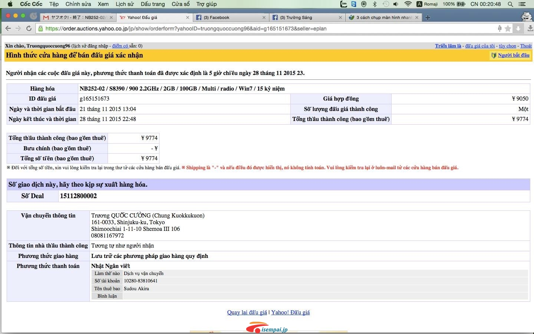
Task: Select the ¥ 9050 contract price
Action: point(520,99)
